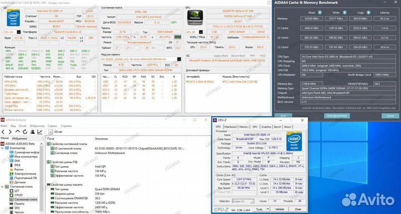Select the DMI tree item
The width and height of the screenshot is (401, 214).
(15, 161)
